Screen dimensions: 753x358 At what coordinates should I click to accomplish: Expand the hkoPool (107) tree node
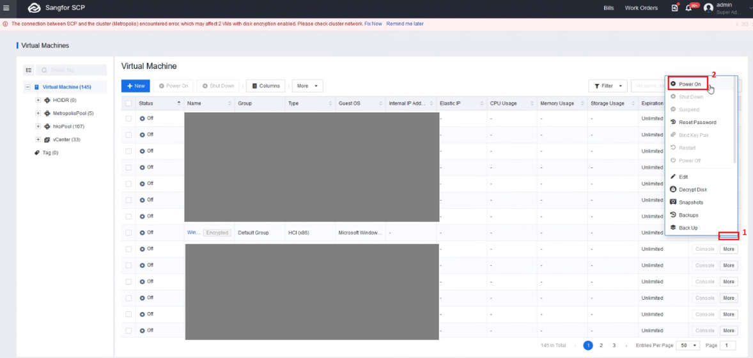(x=38, y=127)
